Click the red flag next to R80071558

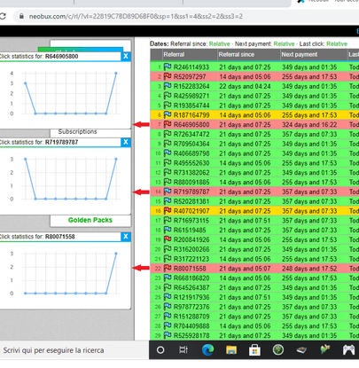coord(168,268)
